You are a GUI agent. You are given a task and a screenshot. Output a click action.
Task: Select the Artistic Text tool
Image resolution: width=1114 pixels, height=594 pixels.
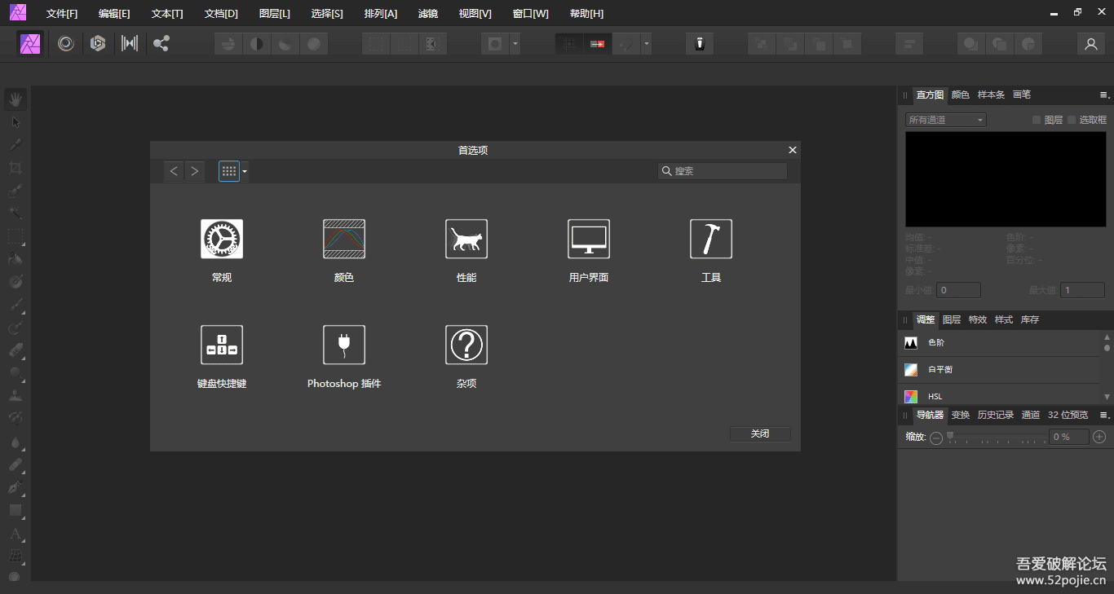click(x=15, y=534)
